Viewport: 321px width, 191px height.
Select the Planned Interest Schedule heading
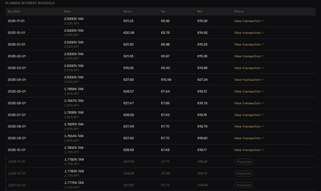pos(30,3)
